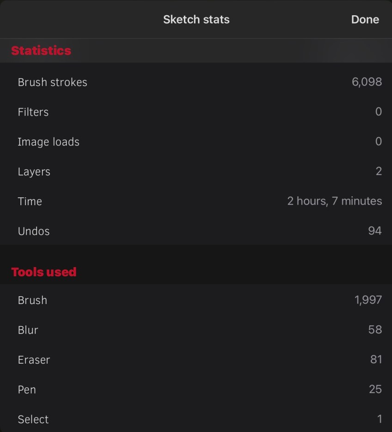Screen dimensions: 392x432
Task: Tap the Done button
Action: pos(365,19)
